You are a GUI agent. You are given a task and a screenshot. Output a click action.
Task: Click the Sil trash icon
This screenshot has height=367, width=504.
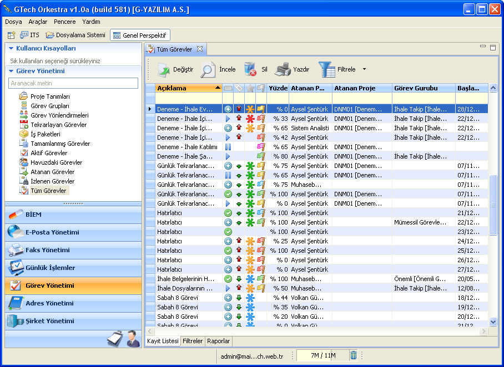coord(250,69)
